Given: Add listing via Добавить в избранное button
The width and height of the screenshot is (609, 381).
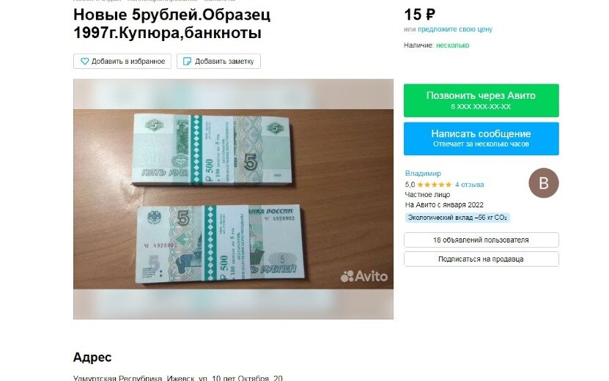Looking at the screenshot, I should coord(122,62).
